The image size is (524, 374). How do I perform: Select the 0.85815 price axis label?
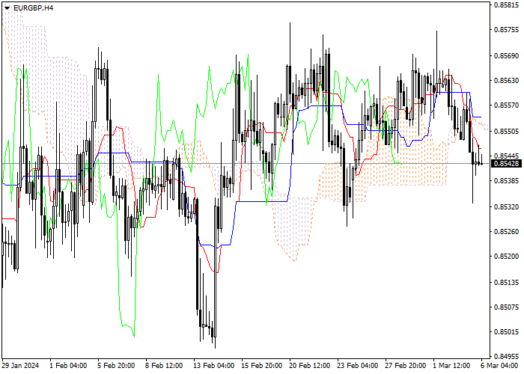506,5
